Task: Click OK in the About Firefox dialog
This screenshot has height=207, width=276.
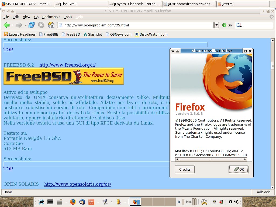Action: [239, 169]
